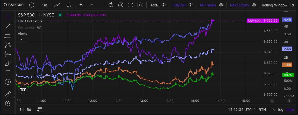The height and width of the screenshot is (115, 298).
Task: Activate the zoom in tool
Action: pyautogui.click(x=8, y=103)
